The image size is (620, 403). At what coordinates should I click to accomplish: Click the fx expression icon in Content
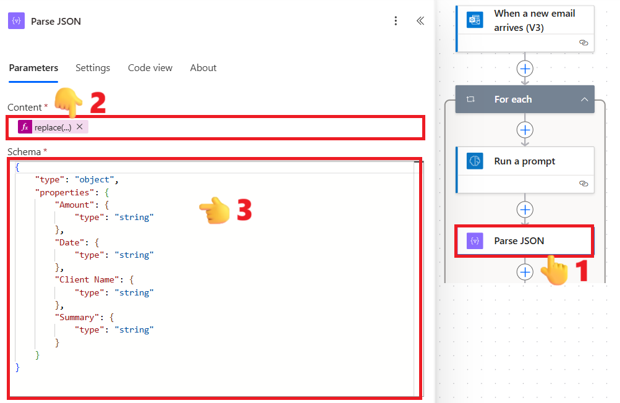pyautogui.click(x=25, y=127)
